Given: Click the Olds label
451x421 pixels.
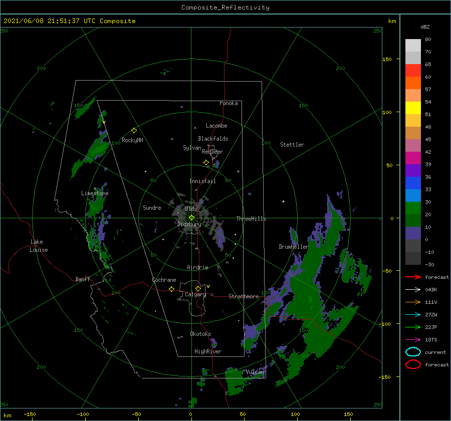Looking at the screenshot, I should [191, 208].
